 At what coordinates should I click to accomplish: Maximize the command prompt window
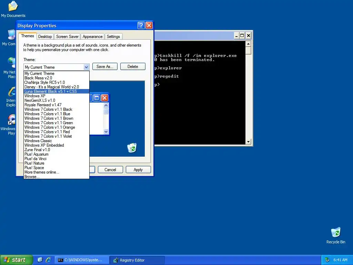coord(242,36)
